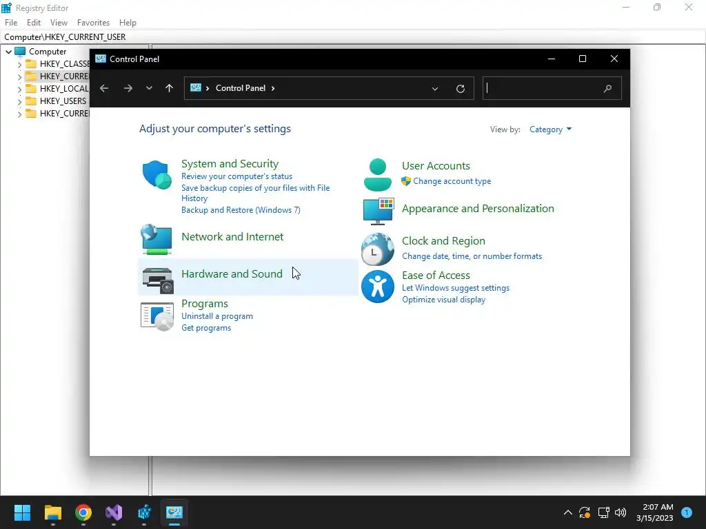The height and width of the screenshot is (529, 706).
Task: Open the Hardware and Sound category
Action: tap(232, 274)
